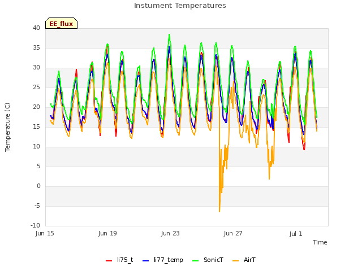Toggle the li77_temp legend entry
Screen dimensions: 362x271
[163, 260]
